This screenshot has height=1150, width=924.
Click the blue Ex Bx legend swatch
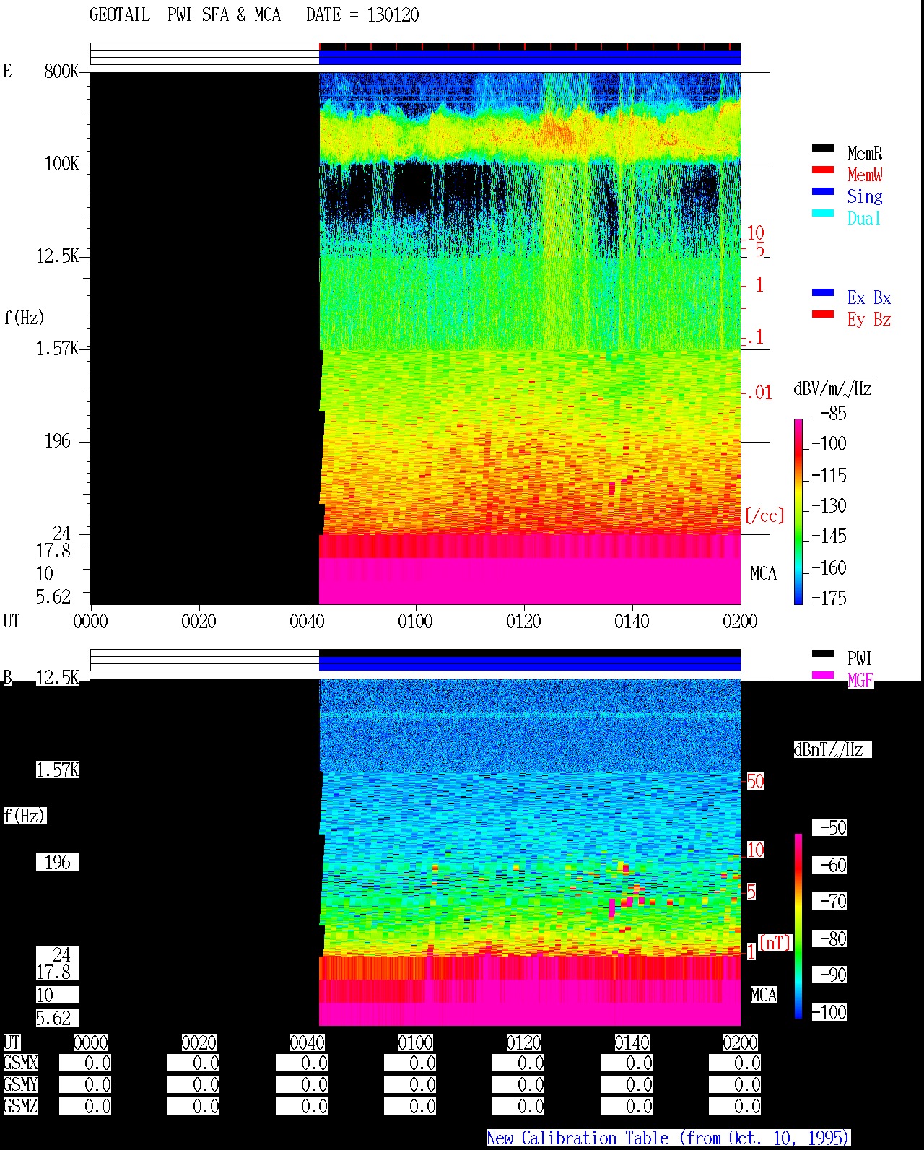823,292
